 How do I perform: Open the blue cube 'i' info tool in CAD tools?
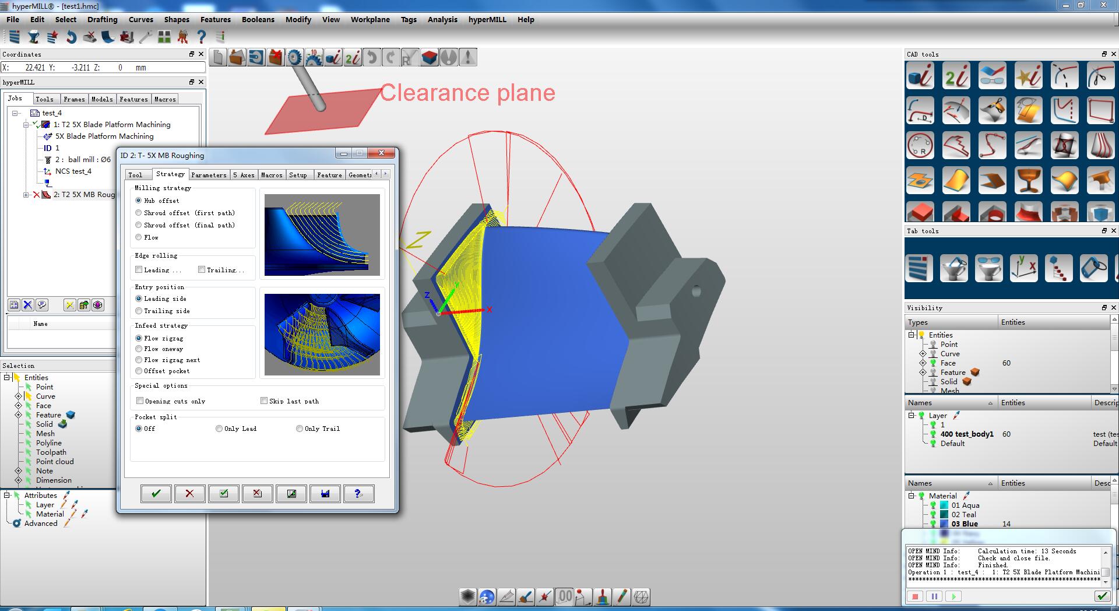click(920, 76)
